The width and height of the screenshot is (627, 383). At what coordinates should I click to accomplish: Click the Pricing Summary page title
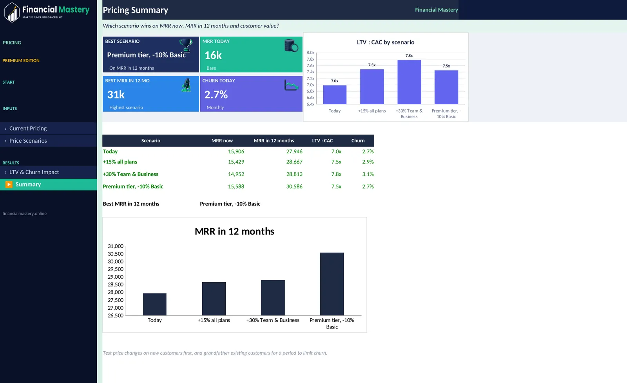(x=135, y=10)
